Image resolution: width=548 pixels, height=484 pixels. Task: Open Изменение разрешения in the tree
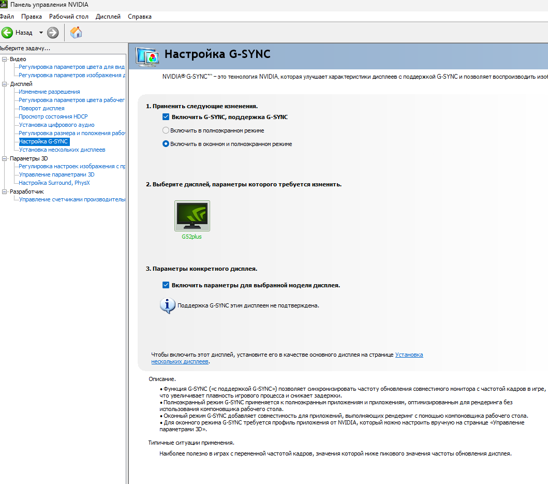[x=49, y=92]
